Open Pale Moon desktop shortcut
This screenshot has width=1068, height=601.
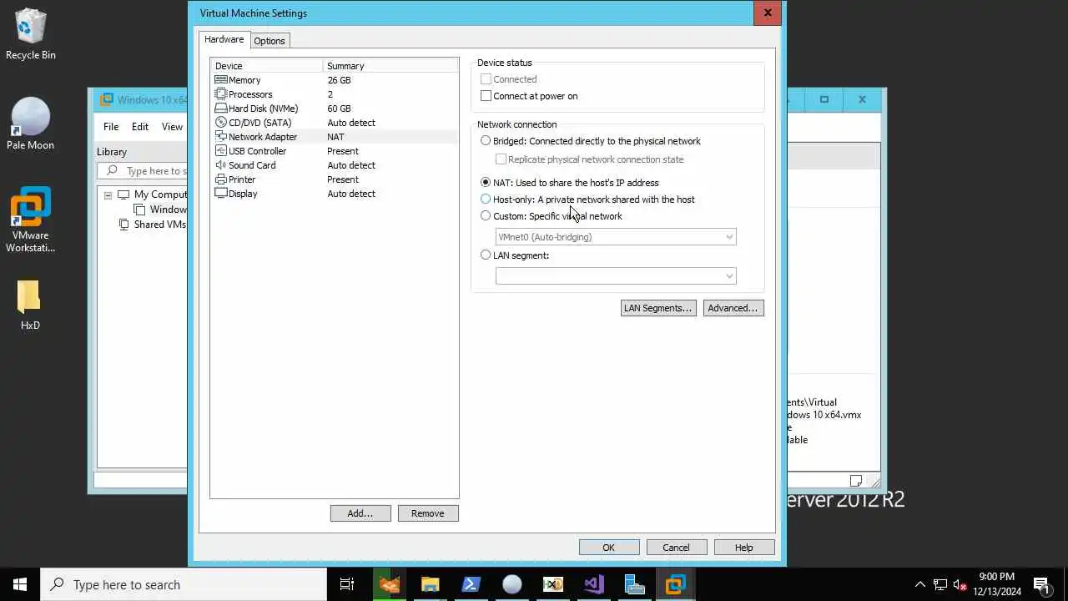click(x=31, y=124)
